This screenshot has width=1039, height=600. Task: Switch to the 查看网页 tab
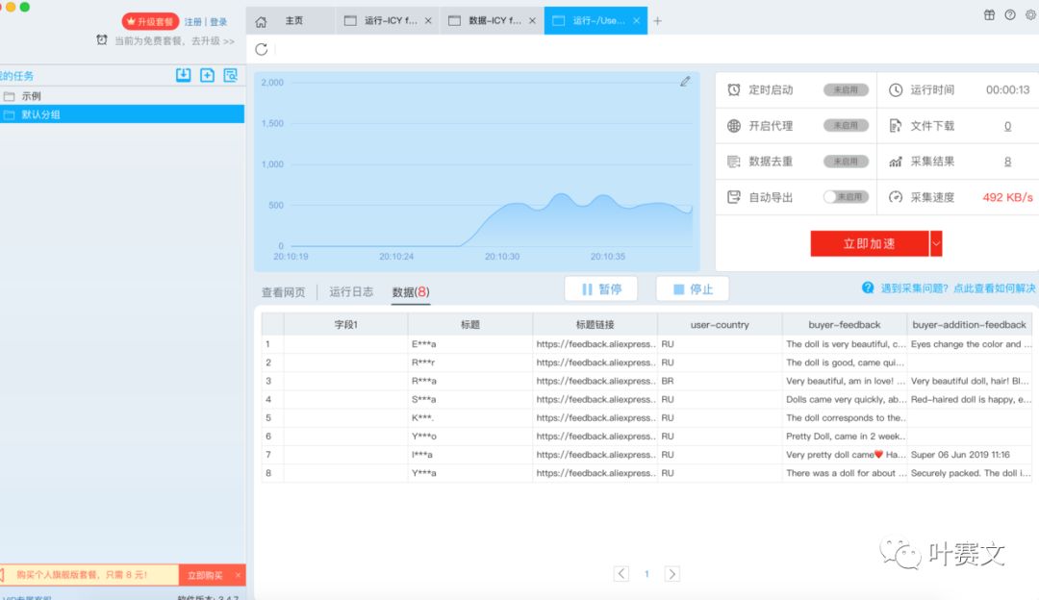pos(283,291)
